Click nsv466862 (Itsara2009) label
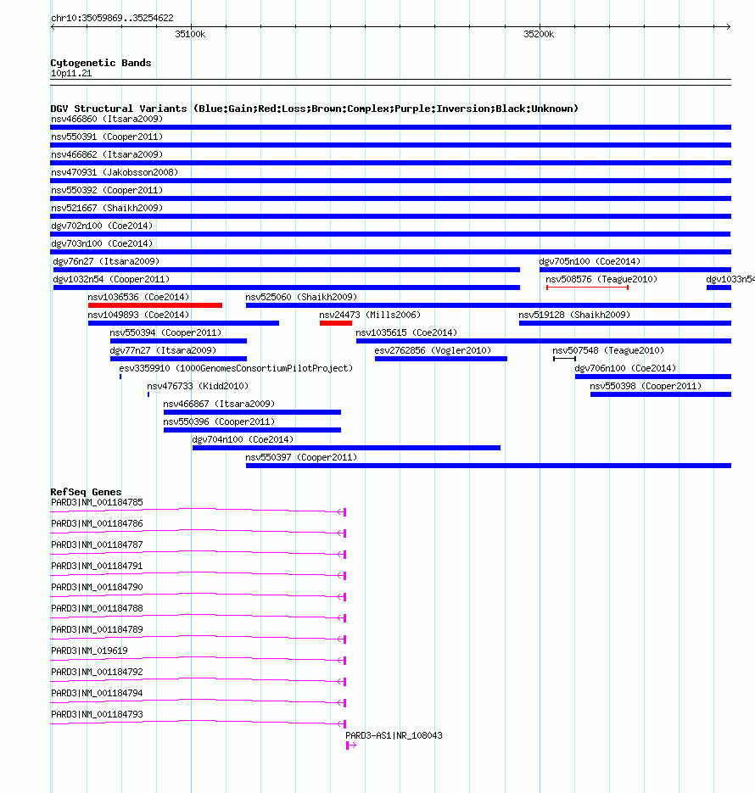 pyautogui.click(x=107, y=154)
